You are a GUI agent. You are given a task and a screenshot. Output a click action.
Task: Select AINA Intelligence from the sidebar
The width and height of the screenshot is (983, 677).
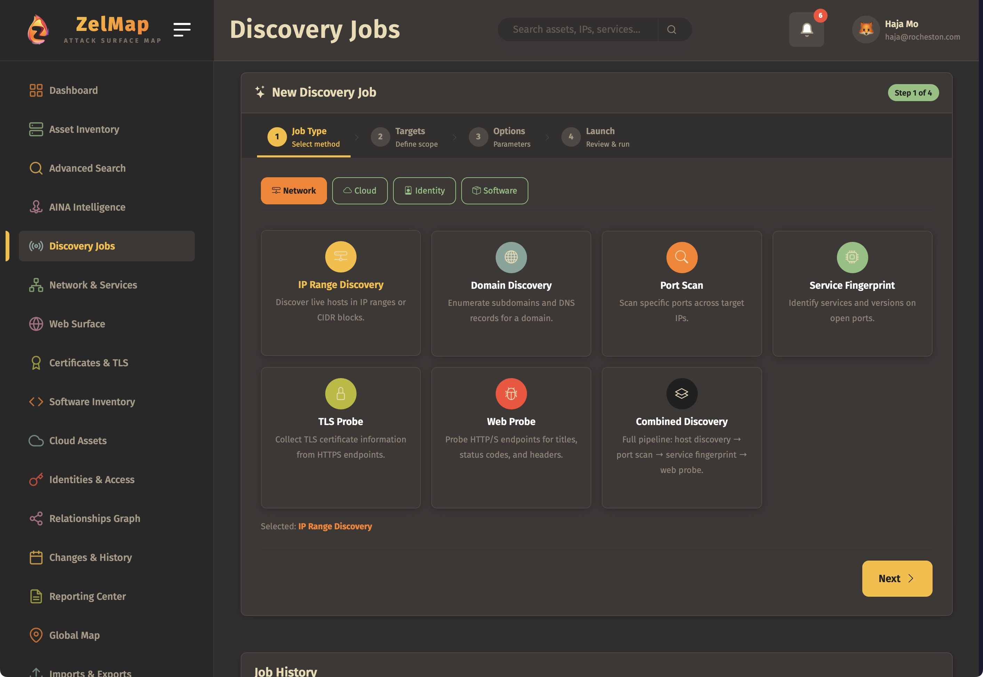[x=87, y=207]
